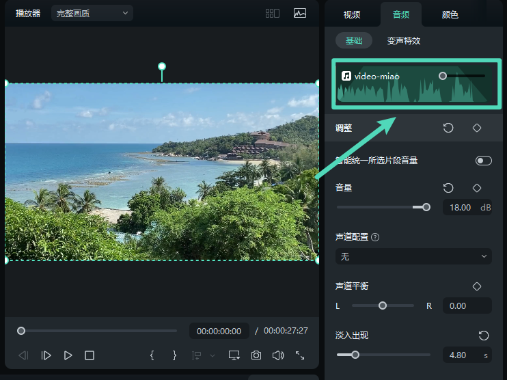
Task: Toggle 智能统一所选片段音量 switch
Action: coord(484,161)
